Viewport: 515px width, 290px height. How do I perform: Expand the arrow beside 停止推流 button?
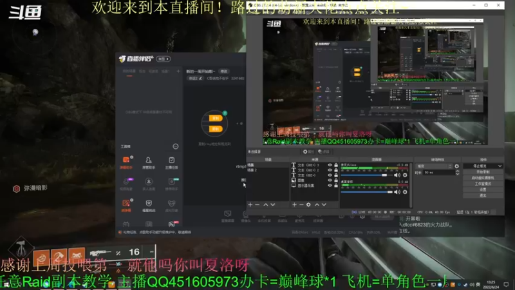point(500,166)
